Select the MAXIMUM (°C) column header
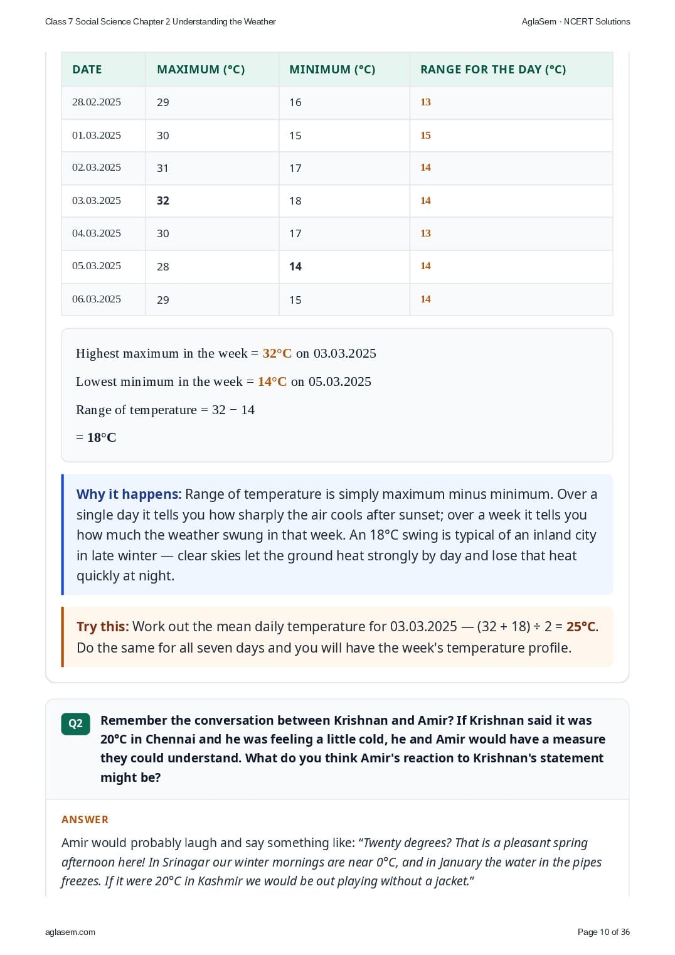Screen dimensions: 675x955 coord(201,70)
